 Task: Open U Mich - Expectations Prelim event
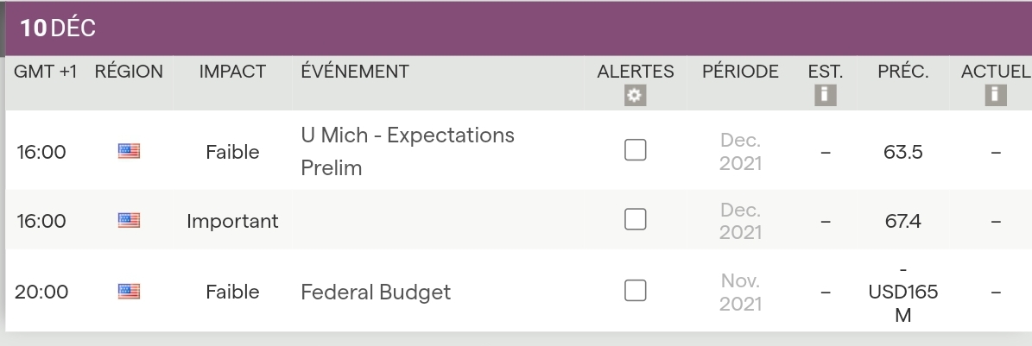point(407,152)
